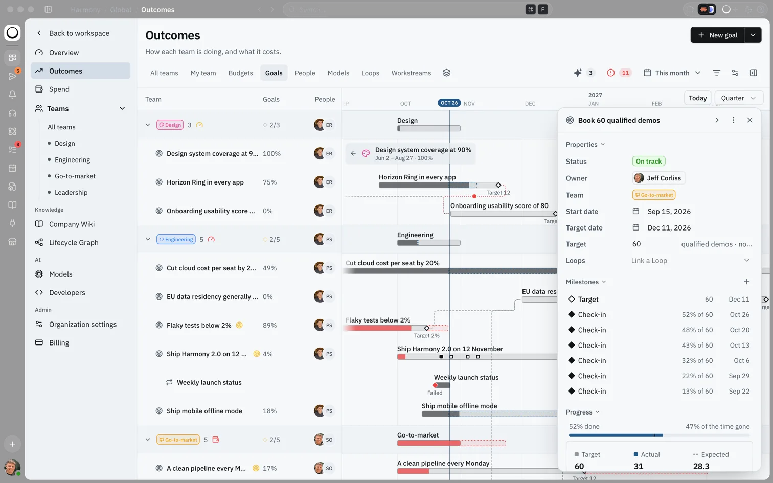
Task: Toggle the side panel layout icon
Action: (x=753, y=73)
